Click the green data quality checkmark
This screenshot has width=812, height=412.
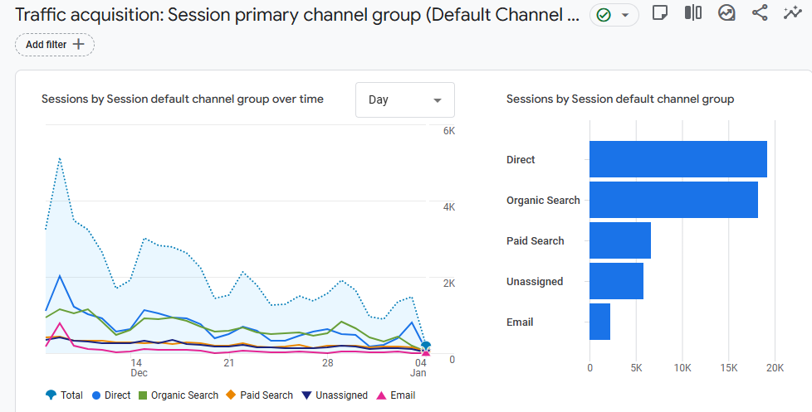tap(604, 15)
